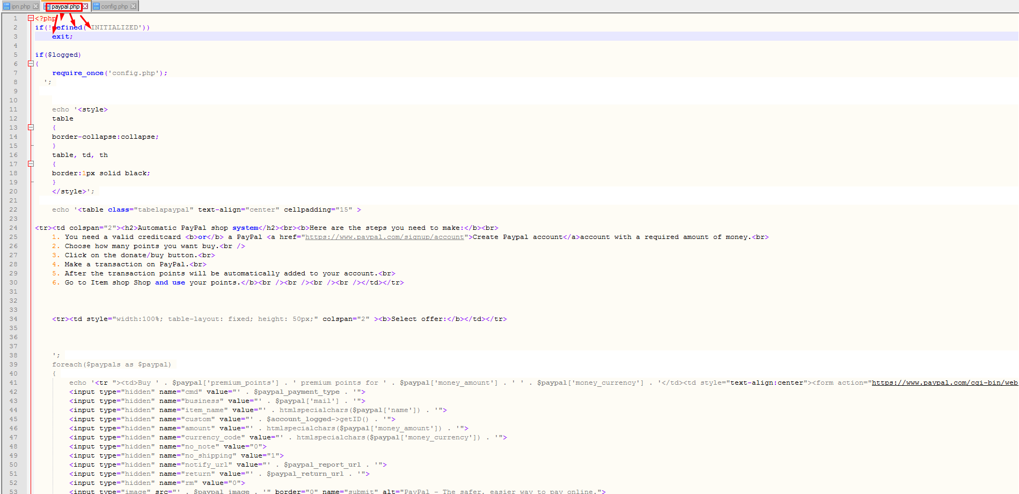Click the 'table, td, th' selector line
Screen dimensions: 1019x494
[80, 155]
